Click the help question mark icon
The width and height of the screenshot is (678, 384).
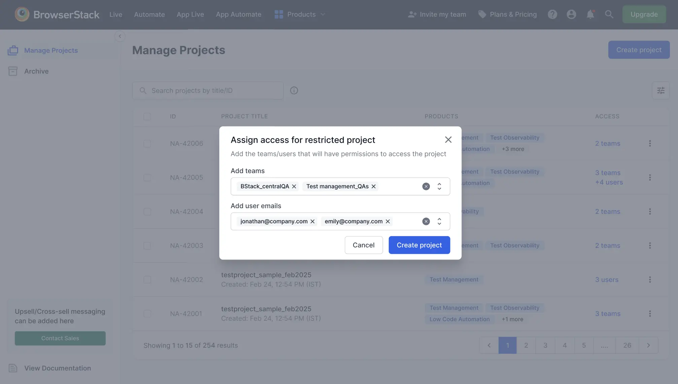(x=552, y=14)
